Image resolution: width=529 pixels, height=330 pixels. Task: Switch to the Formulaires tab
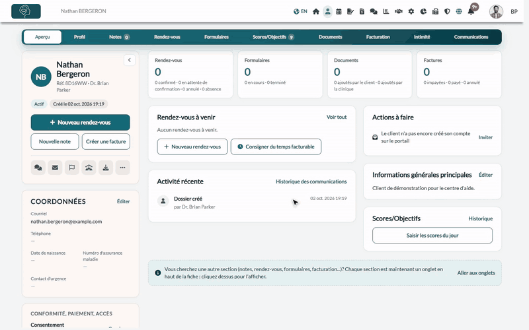pyautogui.click(x=216, y=37)
